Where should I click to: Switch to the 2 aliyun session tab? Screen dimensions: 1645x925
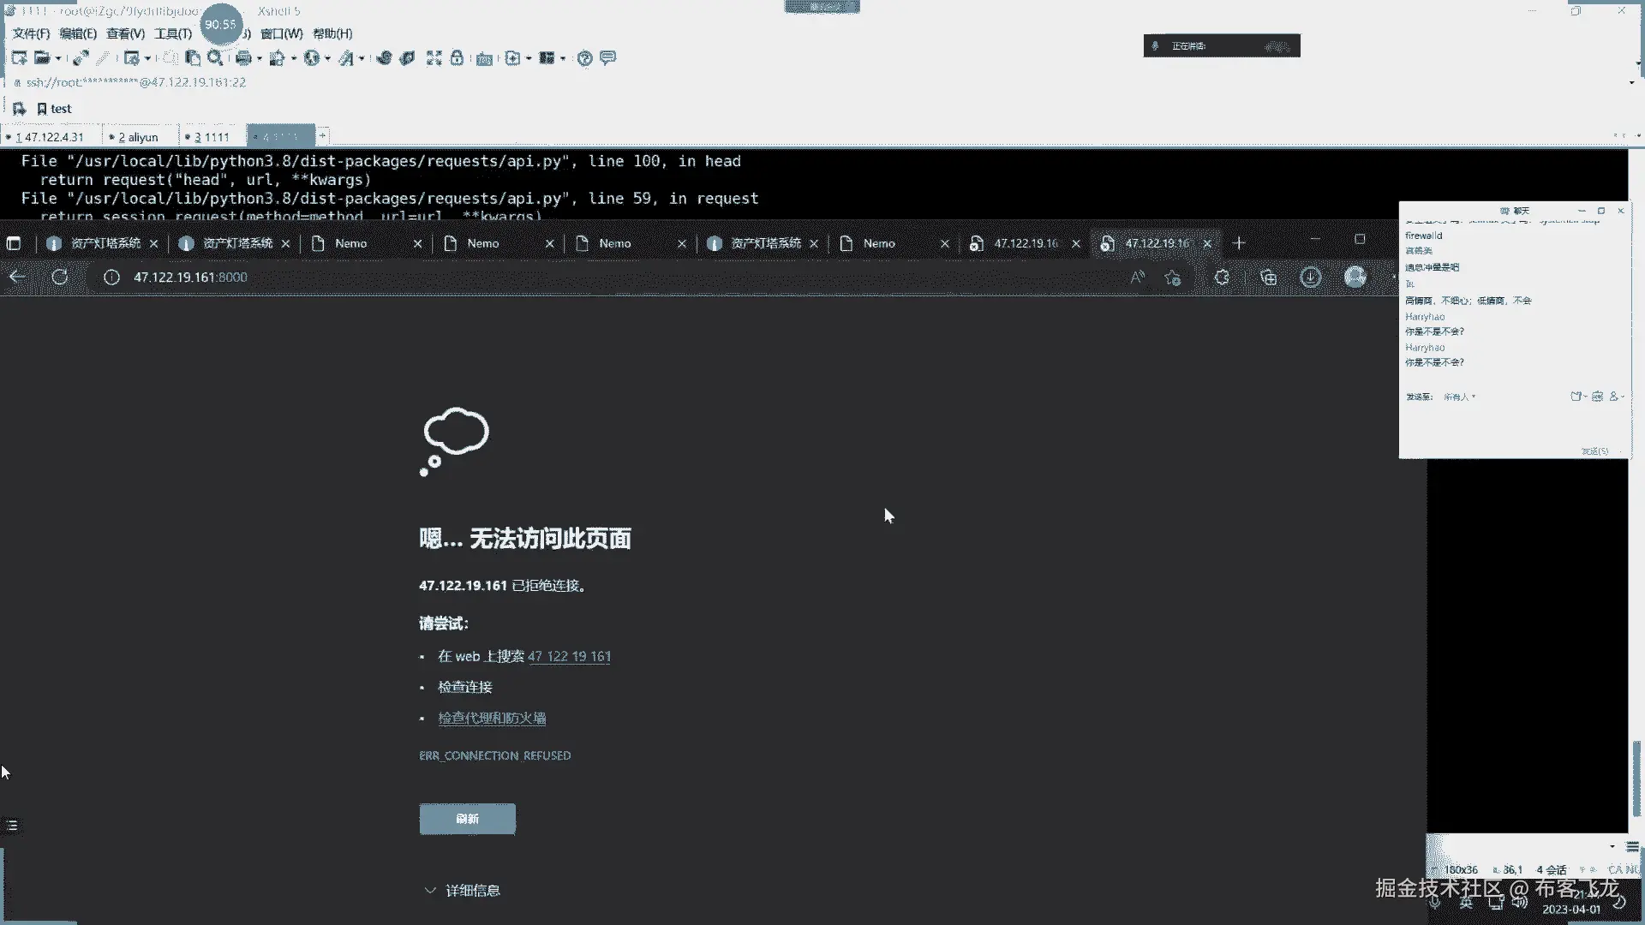pyautogui.click(x=139, y=137)
